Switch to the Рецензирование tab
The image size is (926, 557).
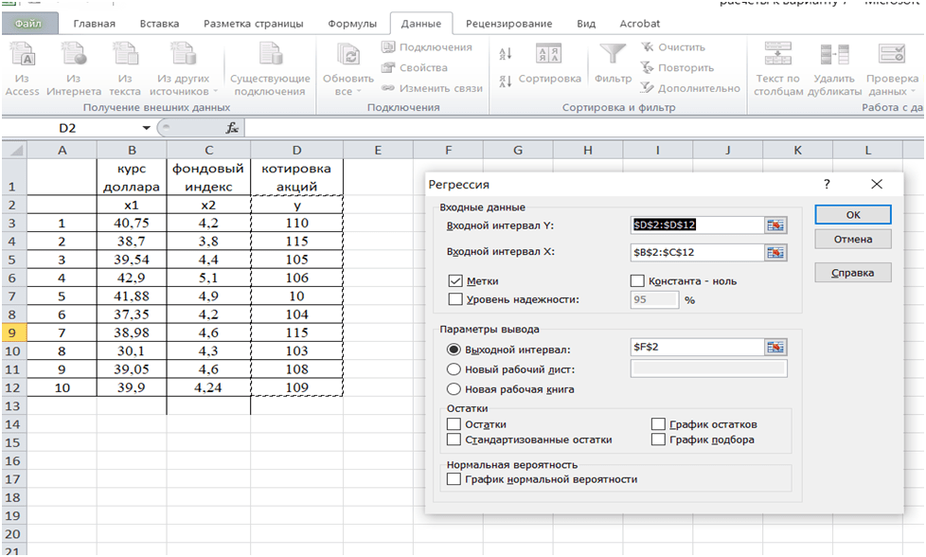click(509, 24)
